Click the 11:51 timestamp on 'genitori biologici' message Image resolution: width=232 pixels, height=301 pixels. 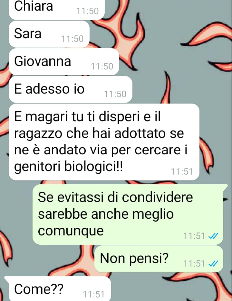(x=182, y=172)
